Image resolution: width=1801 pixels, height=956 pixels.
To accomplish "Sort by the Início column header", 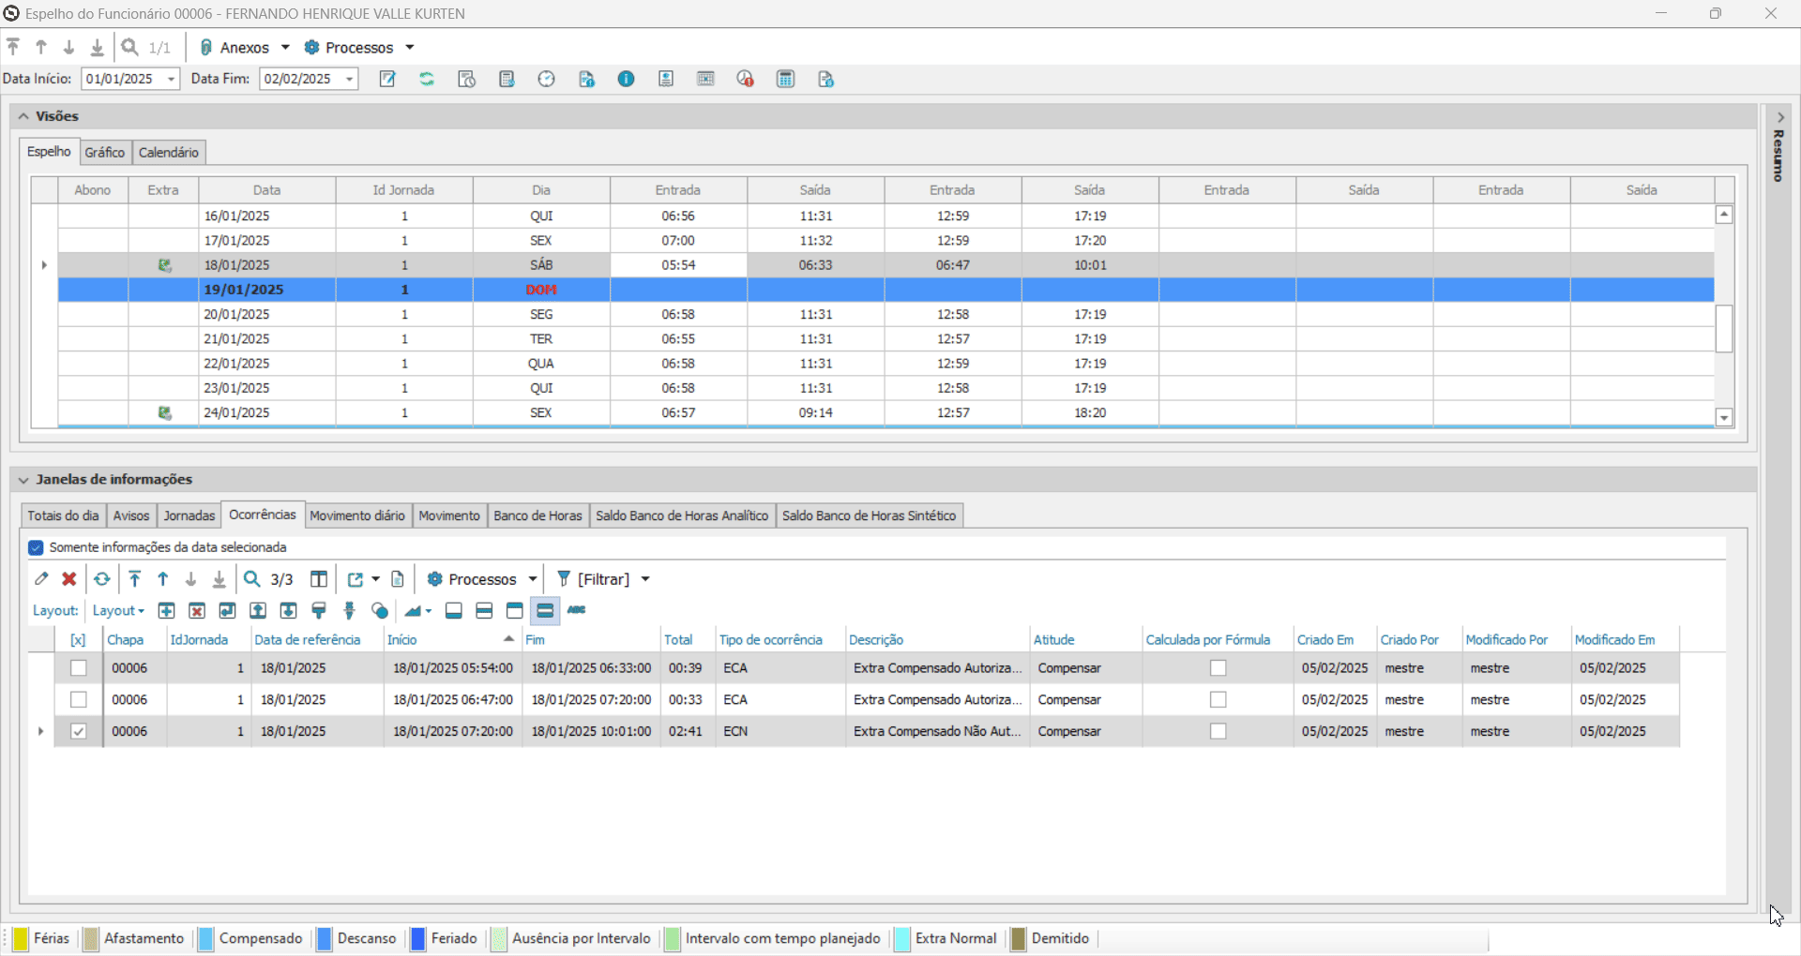I will [452, 639].
